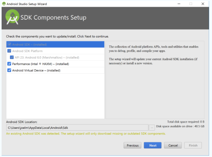The image size is (212, 157).
Task: Open the SDK location browse (...) button
Action: [x=152, y=127]
